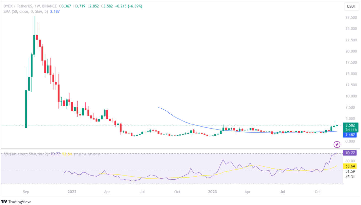The image size is (361, 205).
Task: Click the 17.500 price axis label
Action: [351, 62]
